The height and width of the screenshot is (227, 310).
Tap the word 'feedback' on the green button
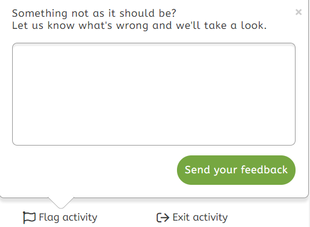pos(264,170)
